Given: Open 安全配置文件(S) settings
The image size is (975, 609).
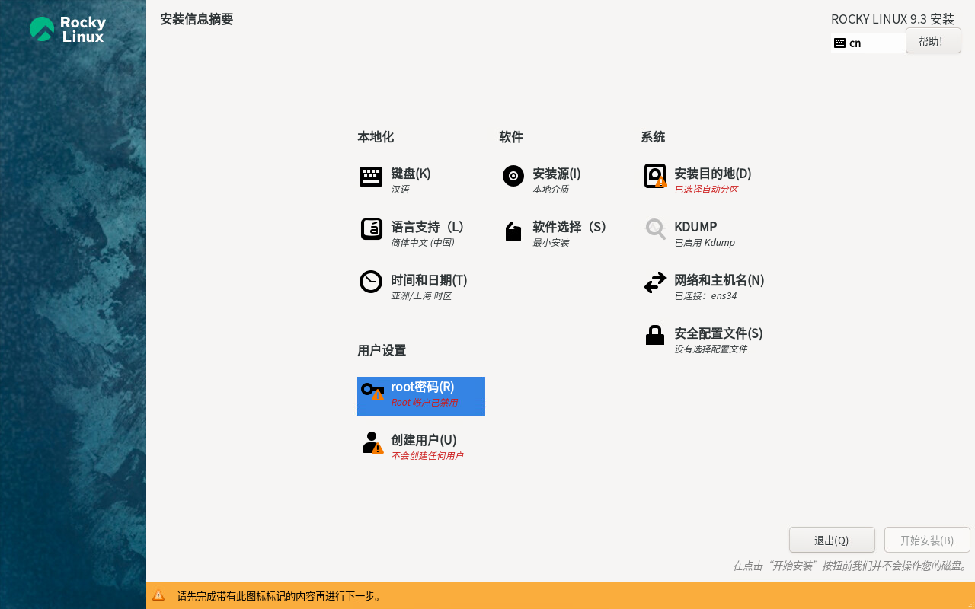Looking at the screenshot, I should (x=718, y=333).
